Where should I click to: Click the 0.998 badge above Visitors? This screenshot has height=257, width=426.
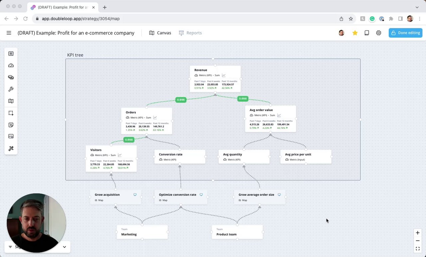coord(128,140)
